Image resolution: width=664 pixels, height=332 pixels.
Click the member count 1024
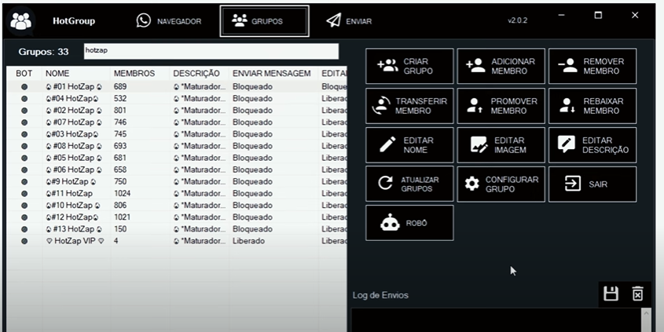pyautogui.click(x=122, y=193)
